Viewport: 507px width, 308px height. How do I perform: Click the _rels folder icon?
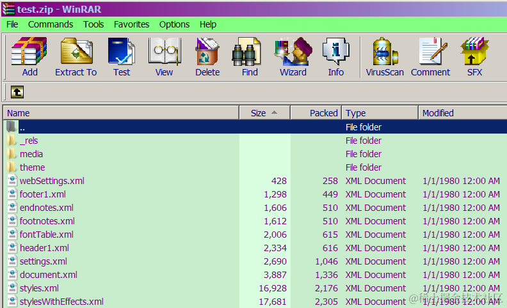tap(12, 141)
